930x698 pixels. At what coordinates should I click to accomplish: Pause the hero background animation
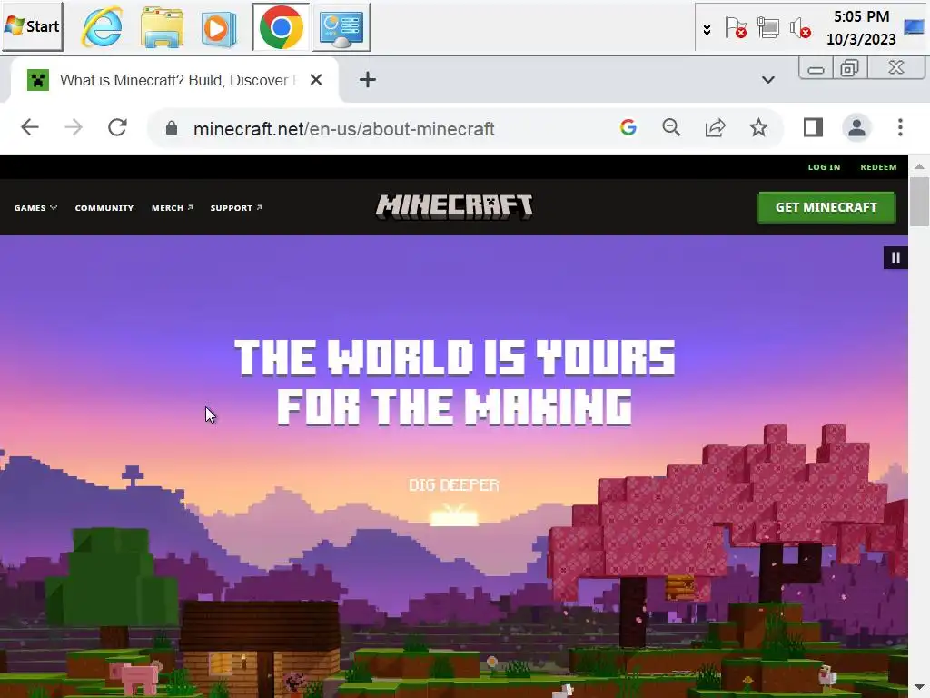coord(895,257)
